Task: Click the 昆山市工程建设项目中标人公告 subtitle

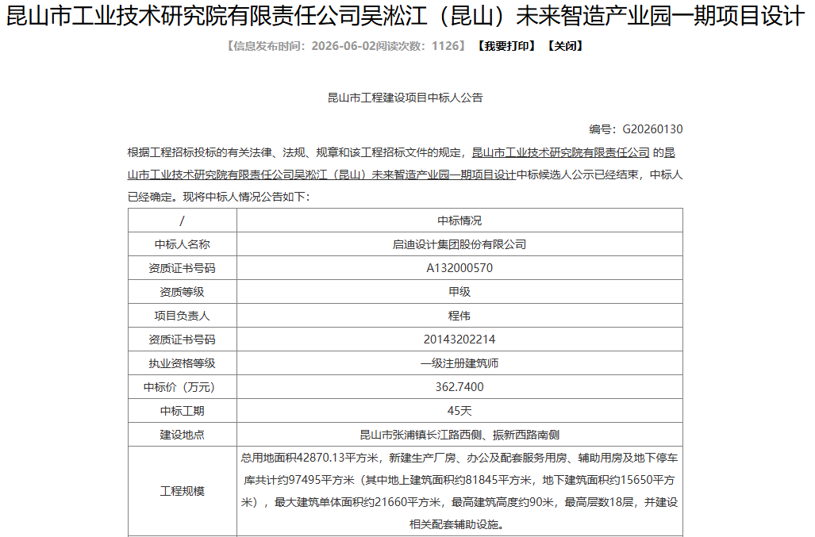Action: 406,98
